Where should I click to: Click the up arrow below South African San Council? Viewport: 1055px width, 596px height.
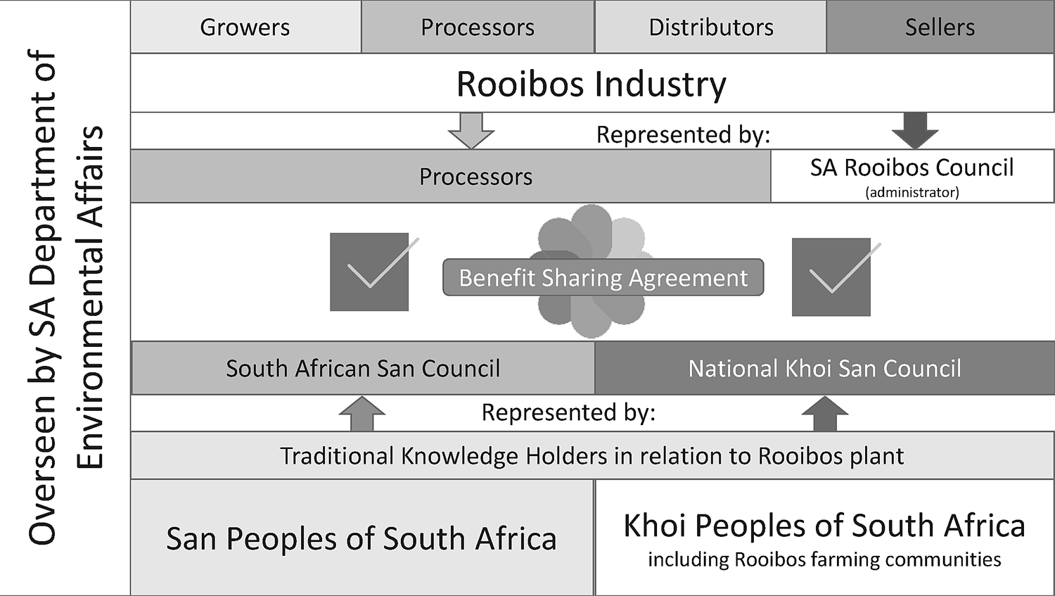coord(362,414)
